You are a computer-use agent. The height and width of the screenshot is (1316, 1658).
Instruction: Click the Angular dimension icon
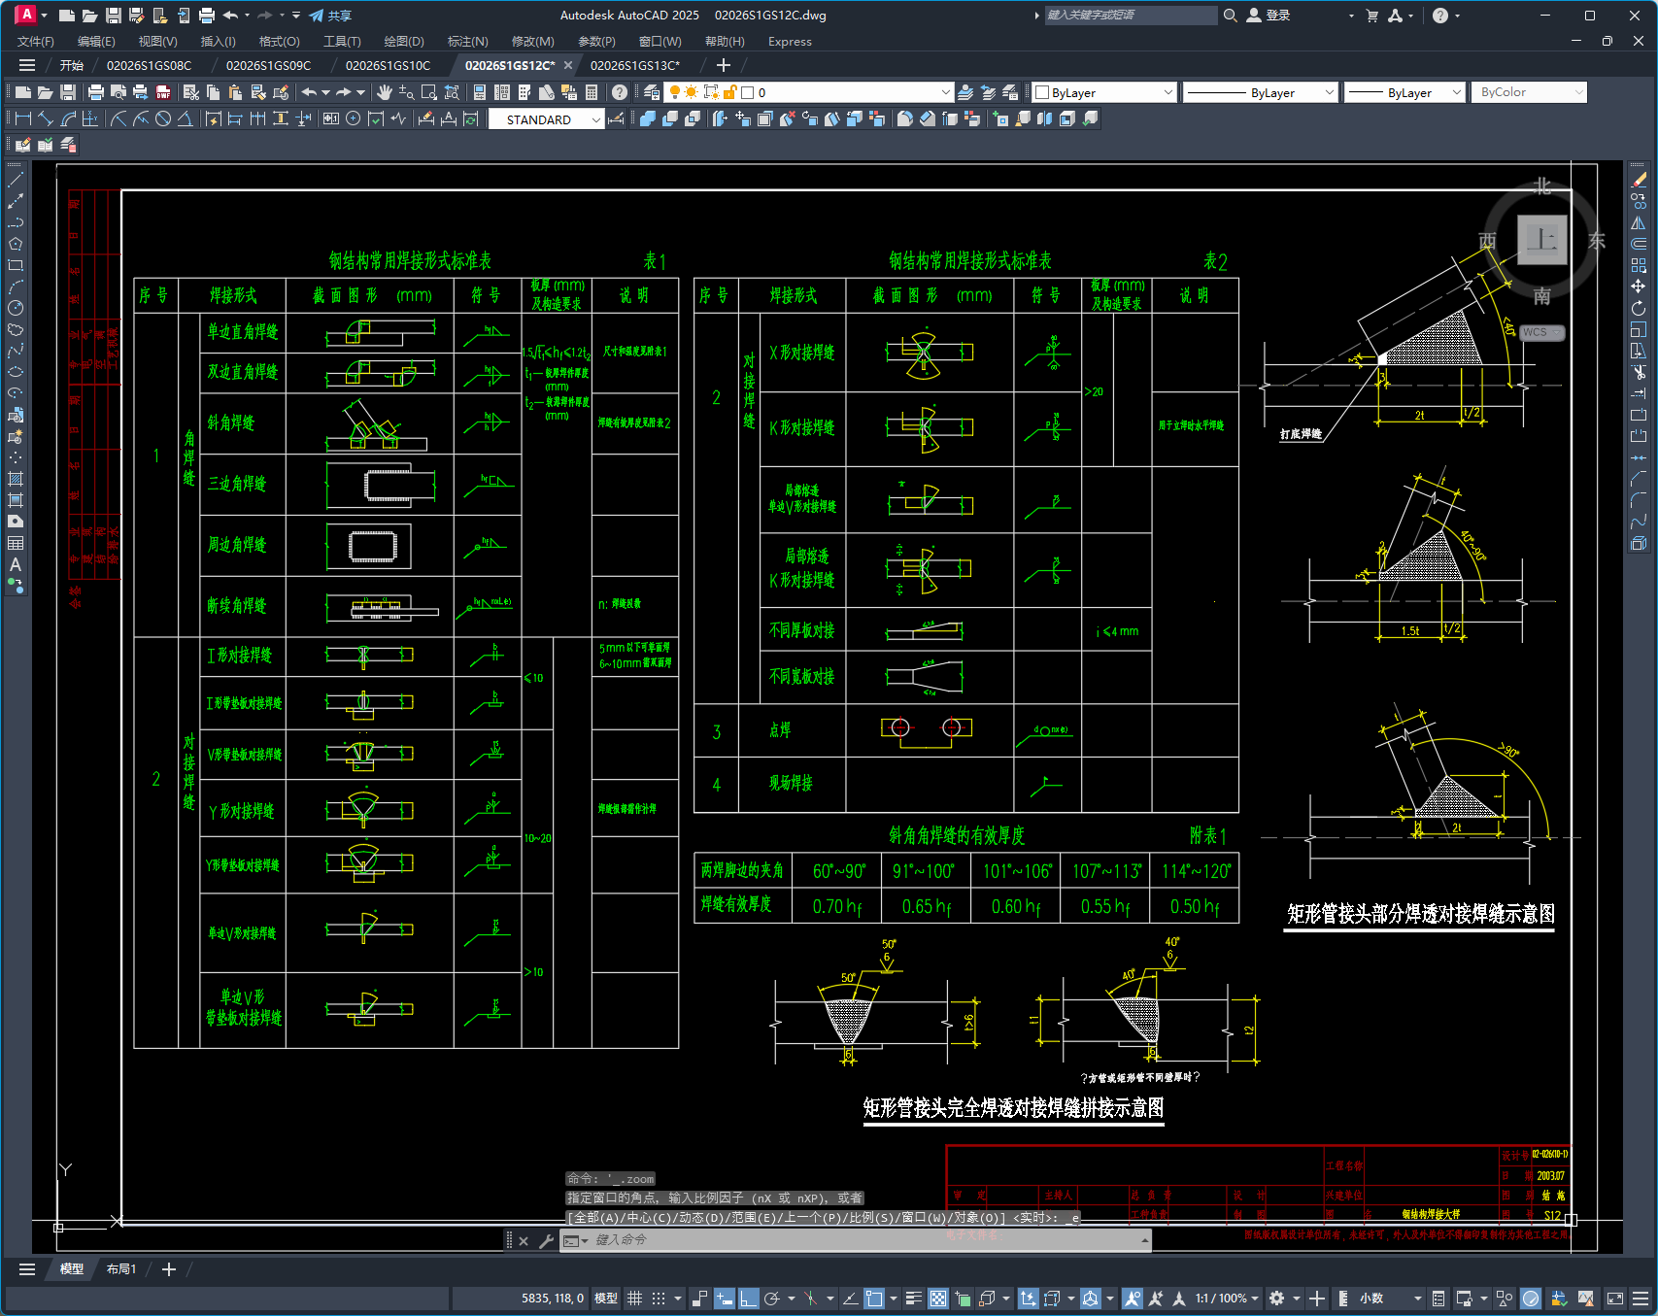[x=185, y=118]
